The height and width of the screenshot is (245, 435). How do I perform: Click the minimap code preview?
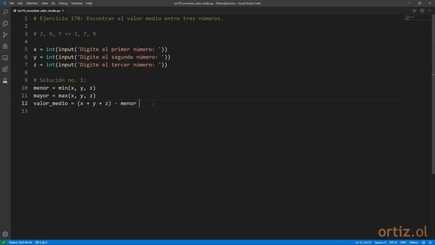point(410,18)
